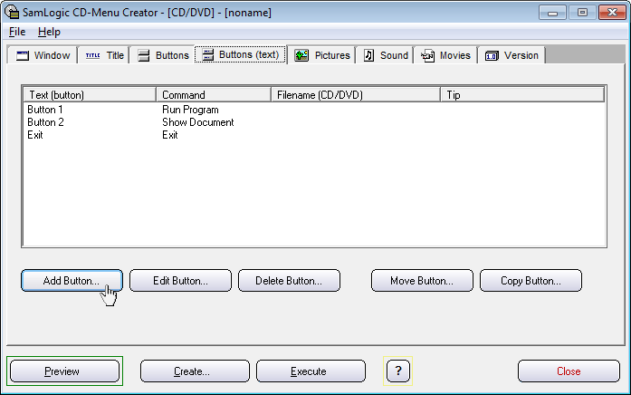This screenshot has height=395, width=631.
Task: Preview the CD menu
Action: [x=64, y=371]
